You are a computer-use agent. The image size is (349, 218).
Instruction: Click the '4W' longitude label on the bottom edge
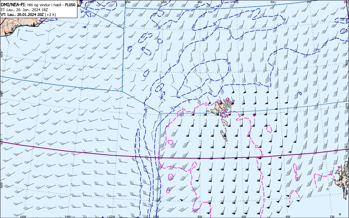click(x=288, y=217)
